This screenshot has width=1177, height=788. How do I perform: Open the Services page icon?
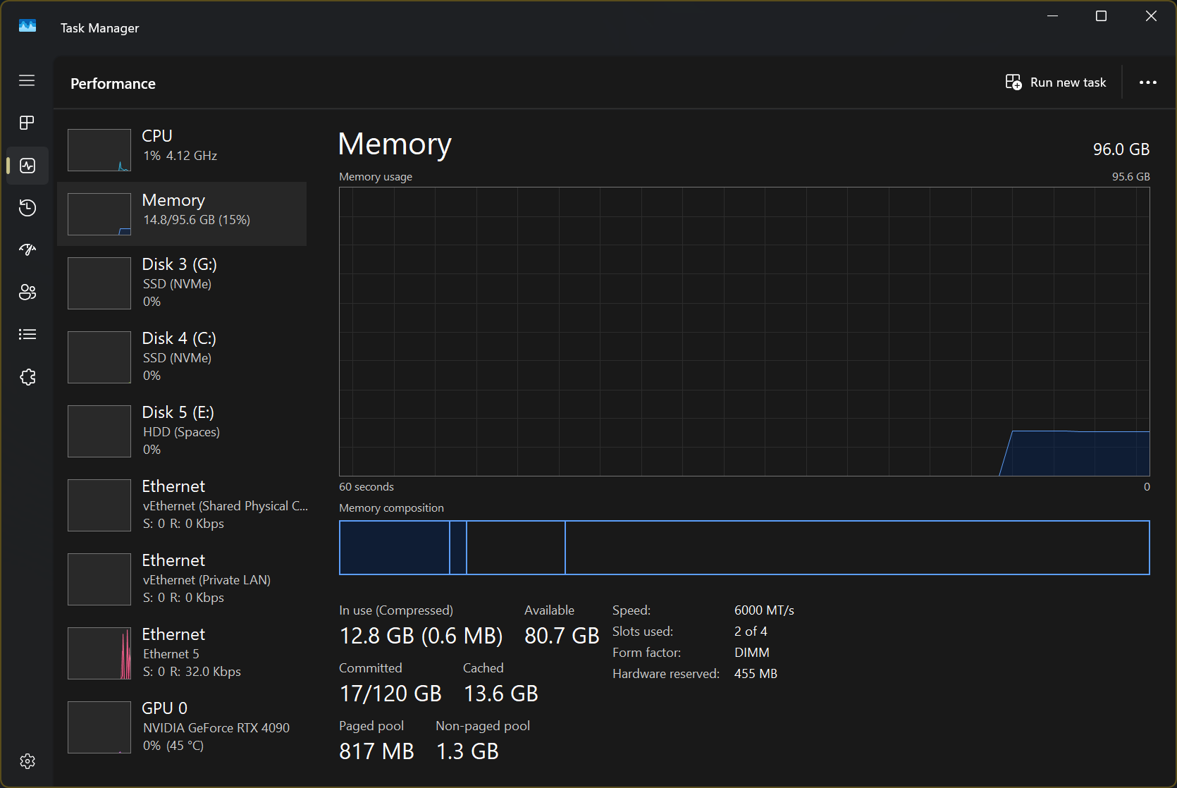pyautogui.click(x=27, y=377)
